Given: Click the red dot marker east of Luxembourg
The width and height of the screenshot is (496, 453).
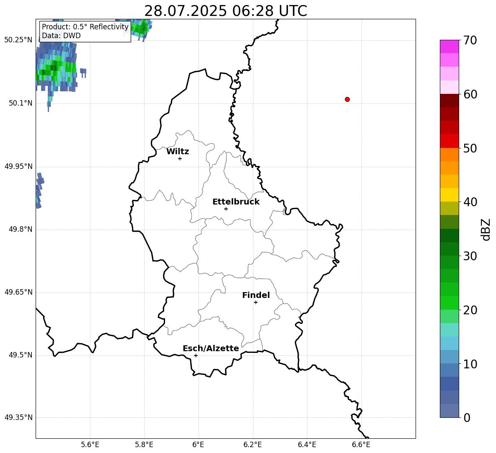Looking at the screenshot, I should pyautogui.click(x=347, y=99).
